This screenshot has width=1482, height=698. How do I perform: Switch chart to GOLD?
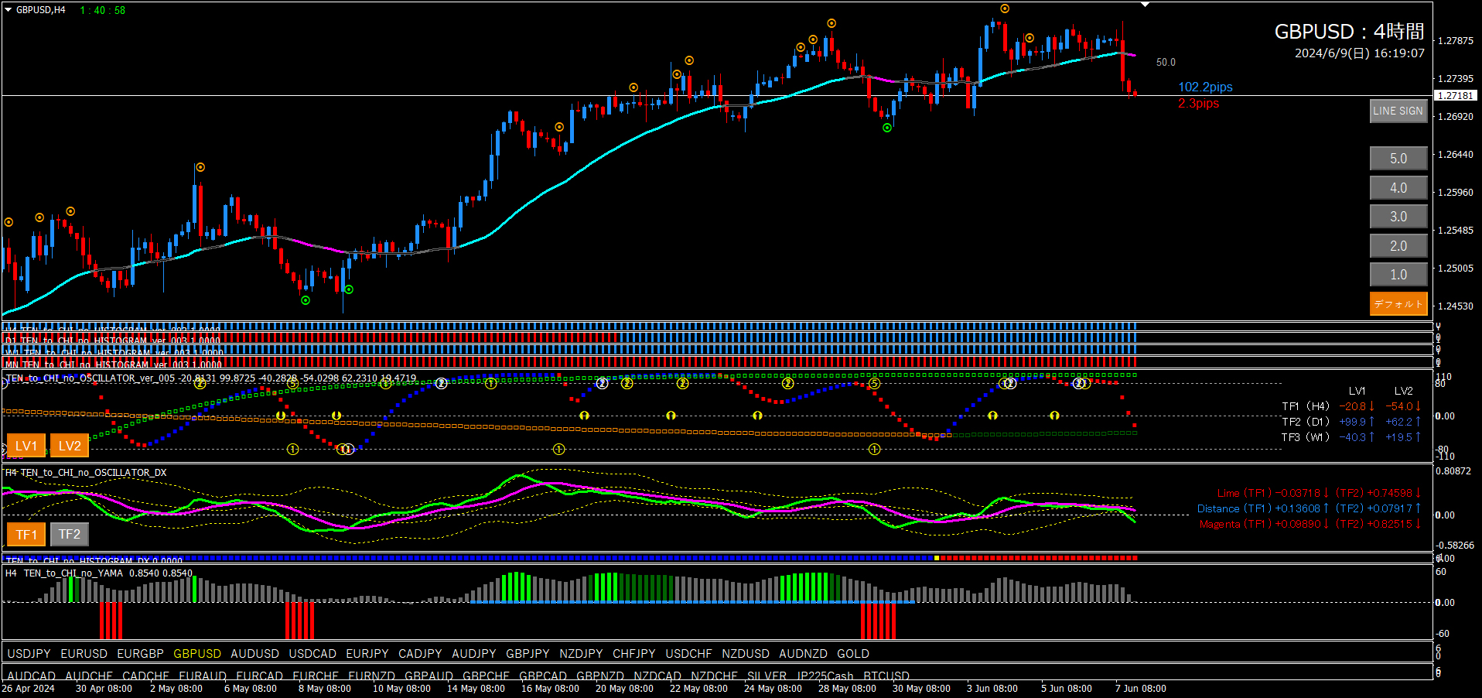(853, 654)
